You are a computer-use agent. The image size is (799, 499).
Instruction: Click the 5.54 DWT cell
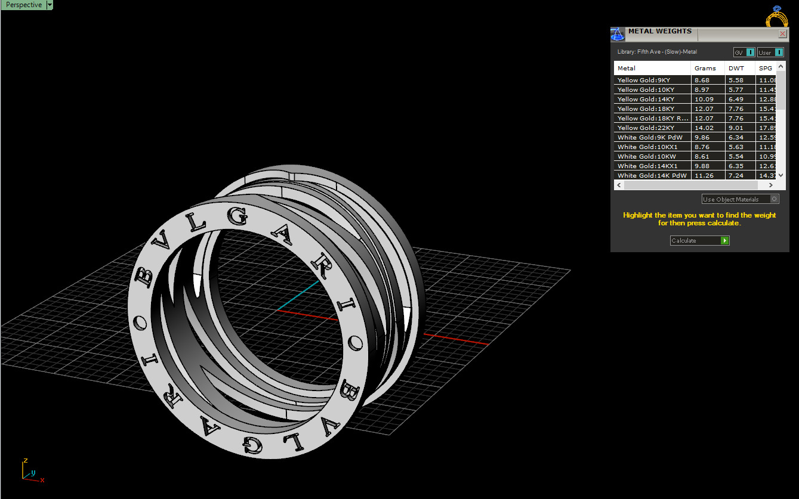740,156
